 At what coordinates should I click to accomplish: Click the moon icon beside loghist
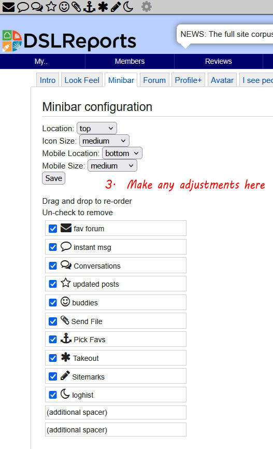point(65,394)
